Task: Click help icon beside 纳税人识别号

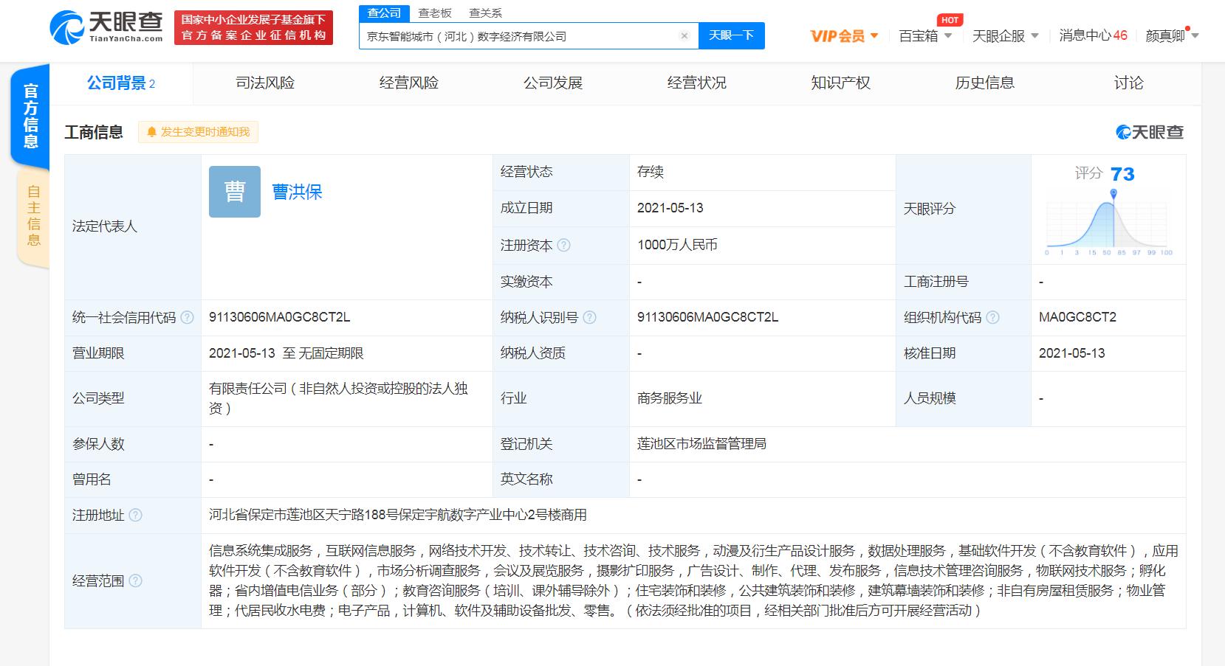Action: 589,317
